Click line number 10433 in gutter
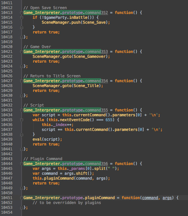The image size is (188, 216). 7,110
